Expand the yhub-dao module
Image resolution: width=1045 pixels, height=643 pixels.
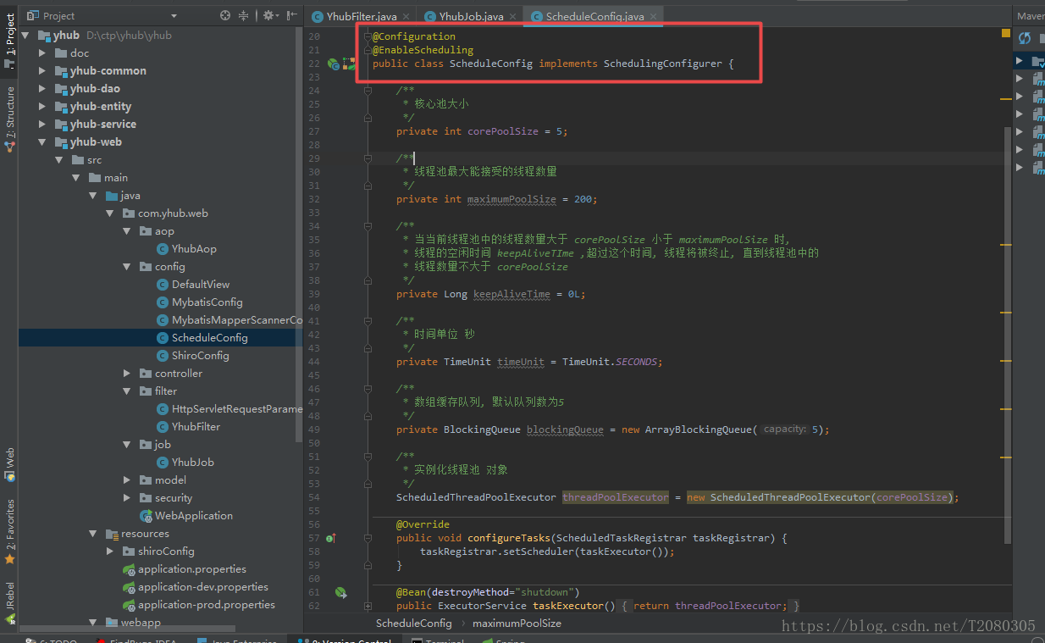coord(42,89)
